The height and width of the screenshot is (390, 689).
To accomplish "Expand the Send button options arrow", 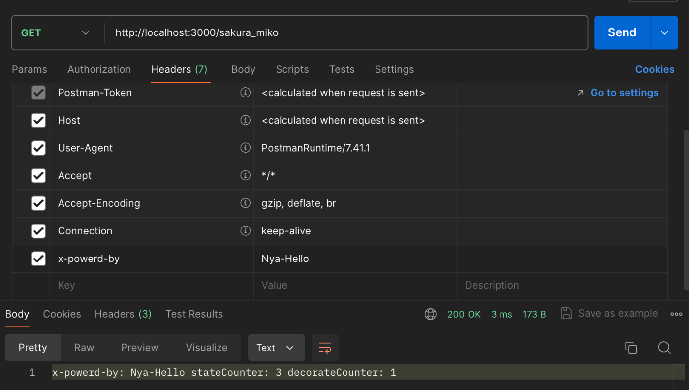I will tap(664, 32).
